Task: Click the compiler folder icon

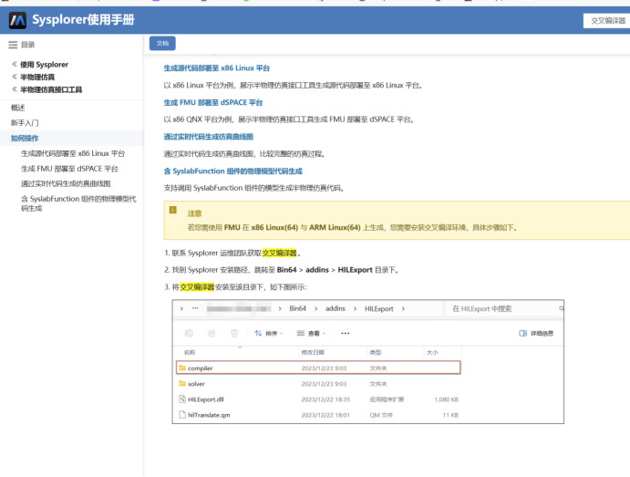Action: pos(182,368)
